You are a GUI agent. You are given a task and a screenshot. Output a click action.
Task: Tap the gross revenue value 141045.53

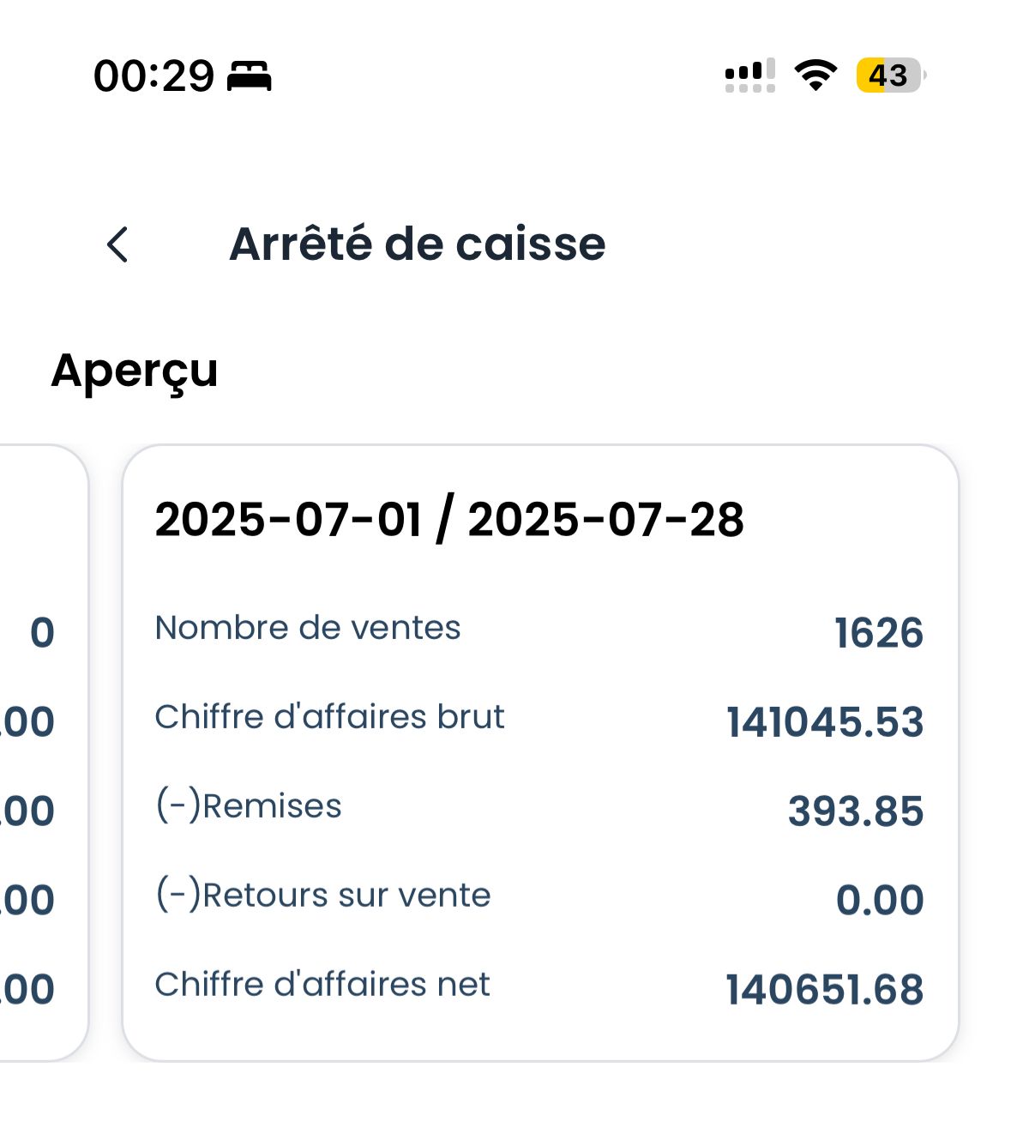click(x=825, y=722)
